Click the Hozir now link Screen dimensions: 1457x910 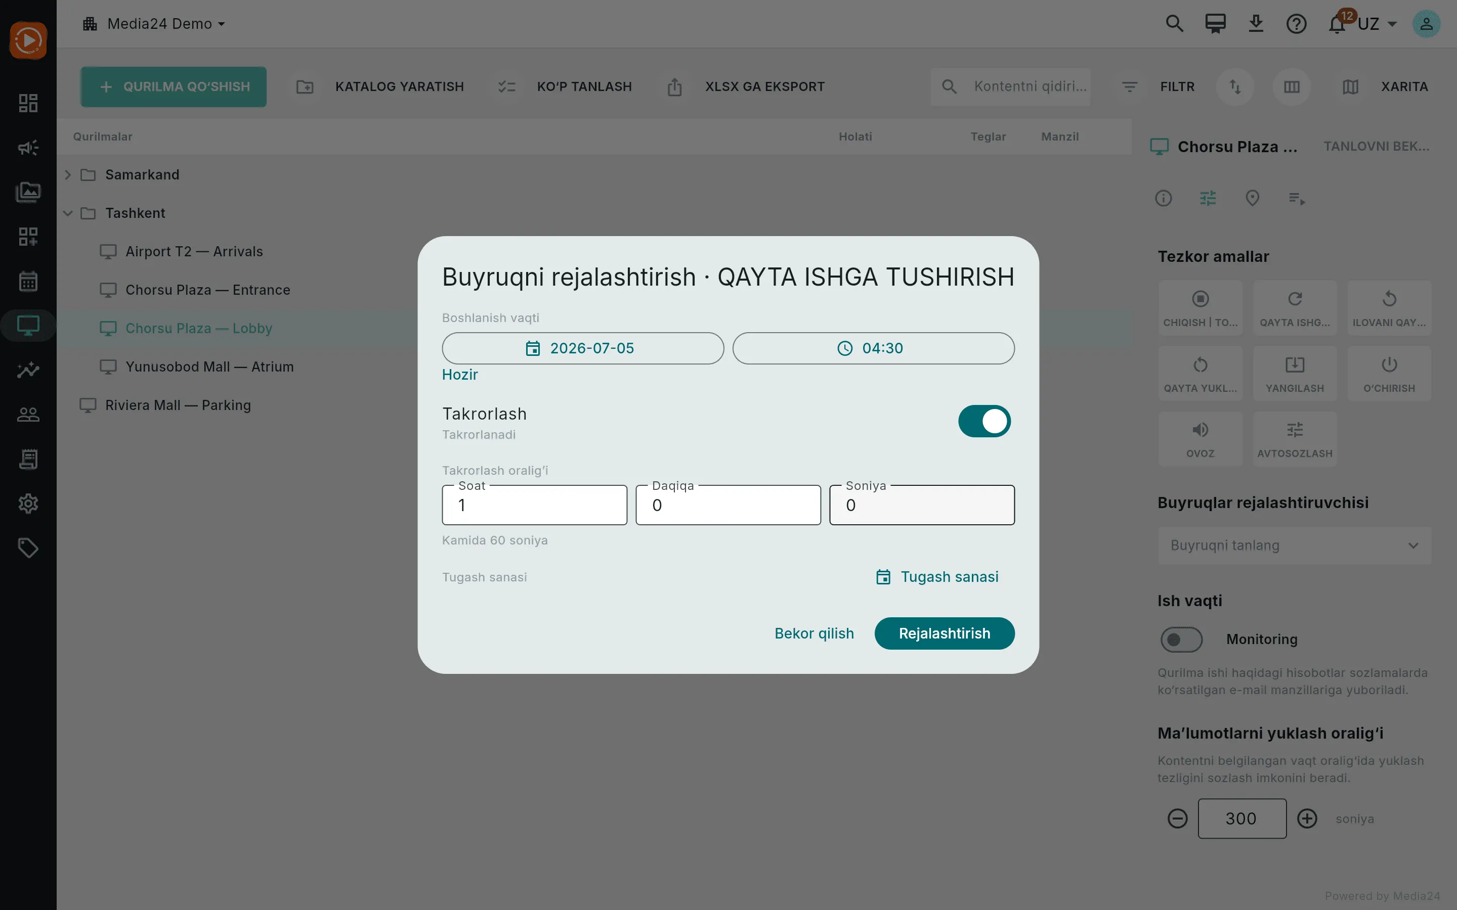tap(460, 374)
